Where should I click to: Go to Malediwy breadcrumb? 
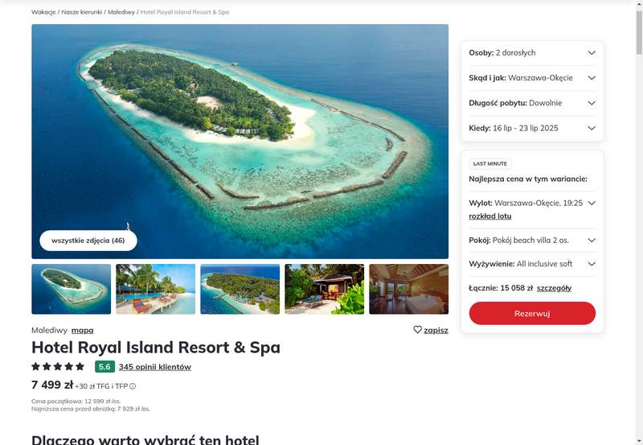[121, 12]
